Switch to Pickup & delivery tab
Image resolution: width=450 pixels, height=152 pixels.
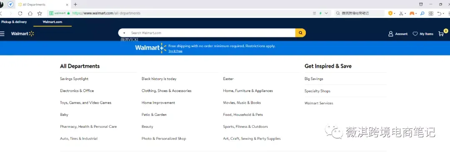click(x=14, y=22)
